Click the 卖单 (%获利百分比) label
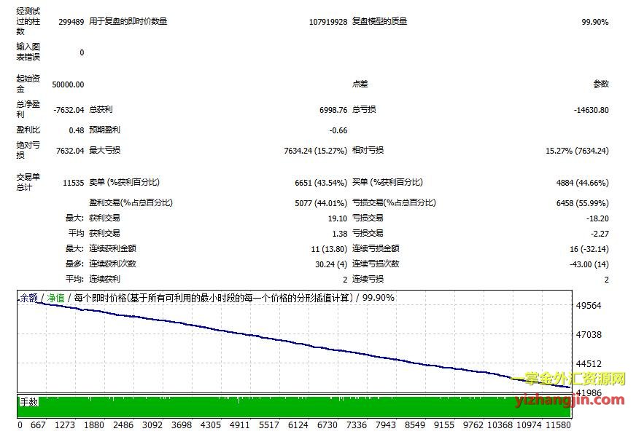This screenshot has height=434, width=636. click(123, 182)
